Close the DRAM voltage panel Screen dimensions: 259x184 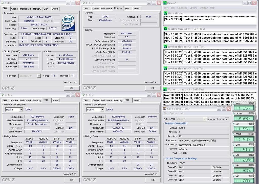click(x=253, y=113)
